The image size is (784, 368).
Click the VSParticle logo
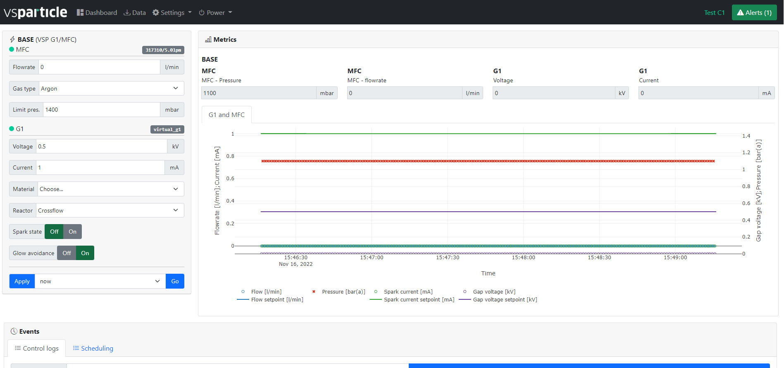tap(35, 12)
